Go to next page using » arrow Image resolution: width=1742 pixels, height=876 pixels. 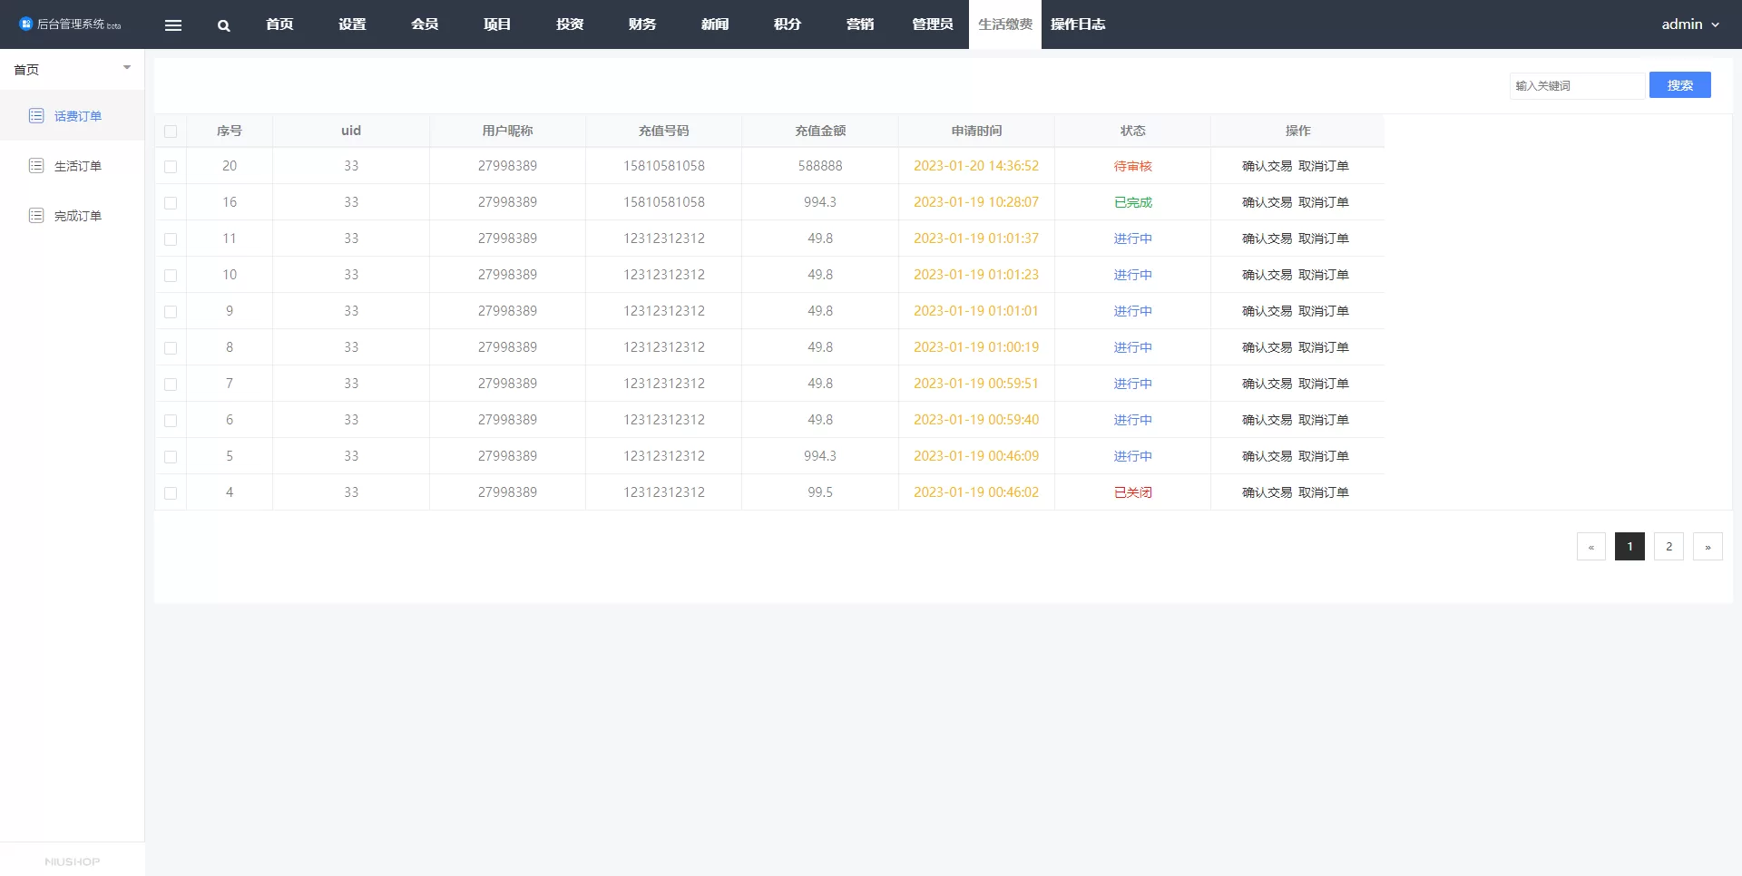coord(1708,547)
